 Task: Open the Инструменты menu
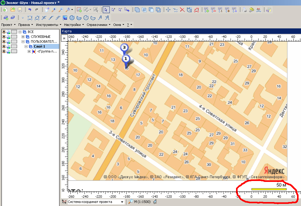pyautogui.click(x=48, y=25)
